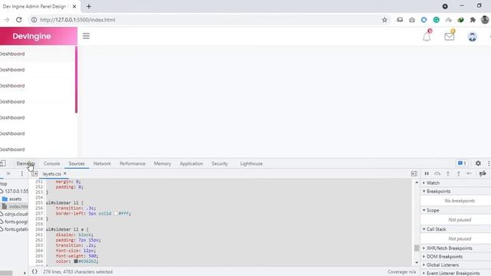Open the navigator more options menu
The image size is (491, 276).
point(22,174)
